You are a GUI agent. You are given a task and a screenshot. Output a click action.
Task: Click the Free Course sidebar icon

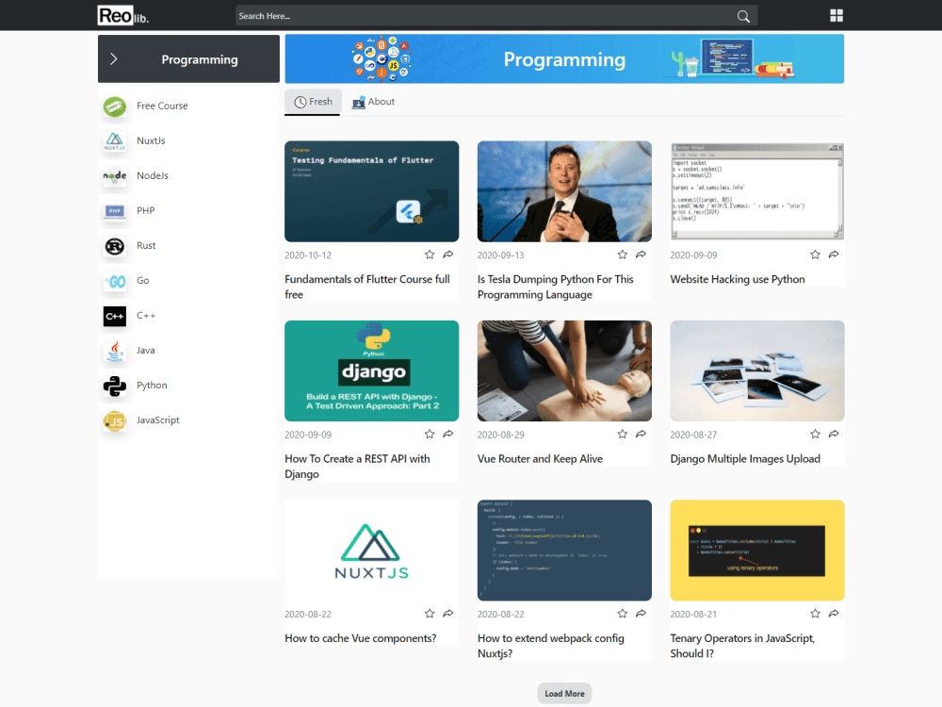[x=114, y=107]
